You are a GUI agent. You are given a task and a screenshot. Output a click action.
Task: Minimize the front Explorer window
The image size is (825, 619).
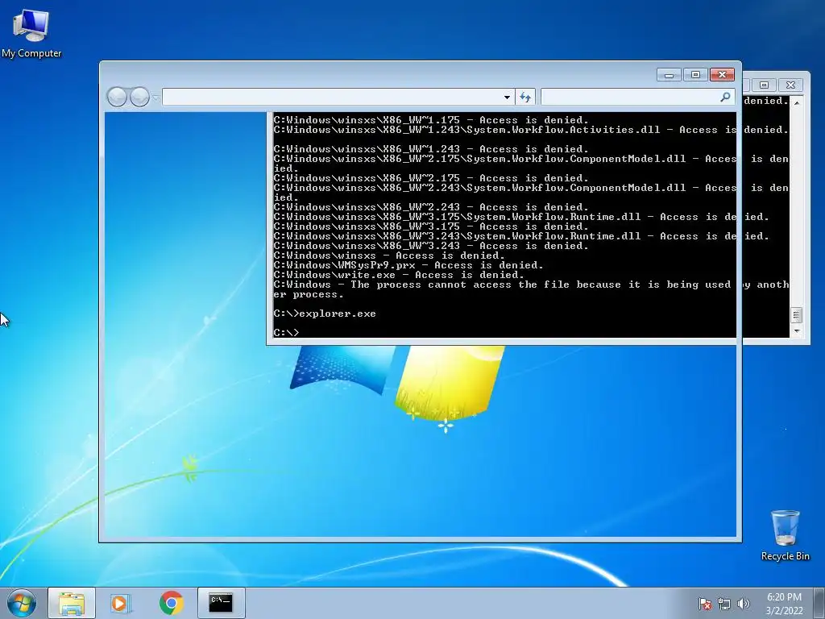(x=669, y=75)
